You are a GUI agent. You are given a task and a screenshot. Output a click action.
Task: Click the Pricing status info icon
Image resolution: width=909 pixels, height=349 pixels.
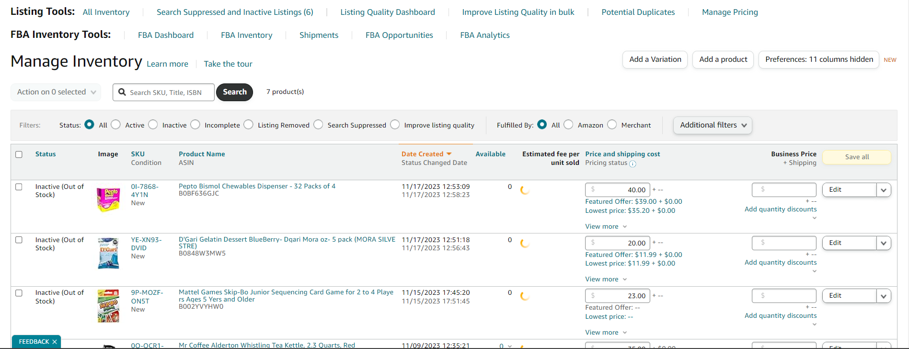click(633, 163)
